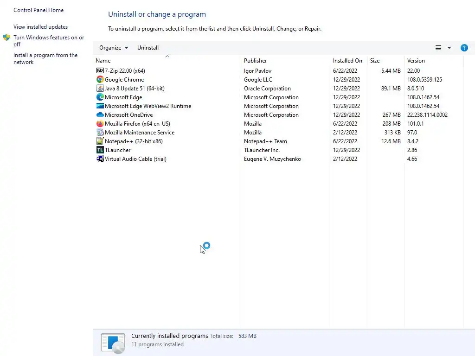This screenshot has height=356, width=475.
Task: Select the Google Chrome program name
Action: [x=124, y=79]
